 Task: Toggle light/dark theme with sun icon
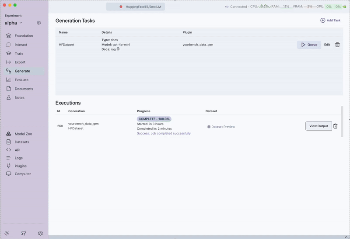click(7, 233)
